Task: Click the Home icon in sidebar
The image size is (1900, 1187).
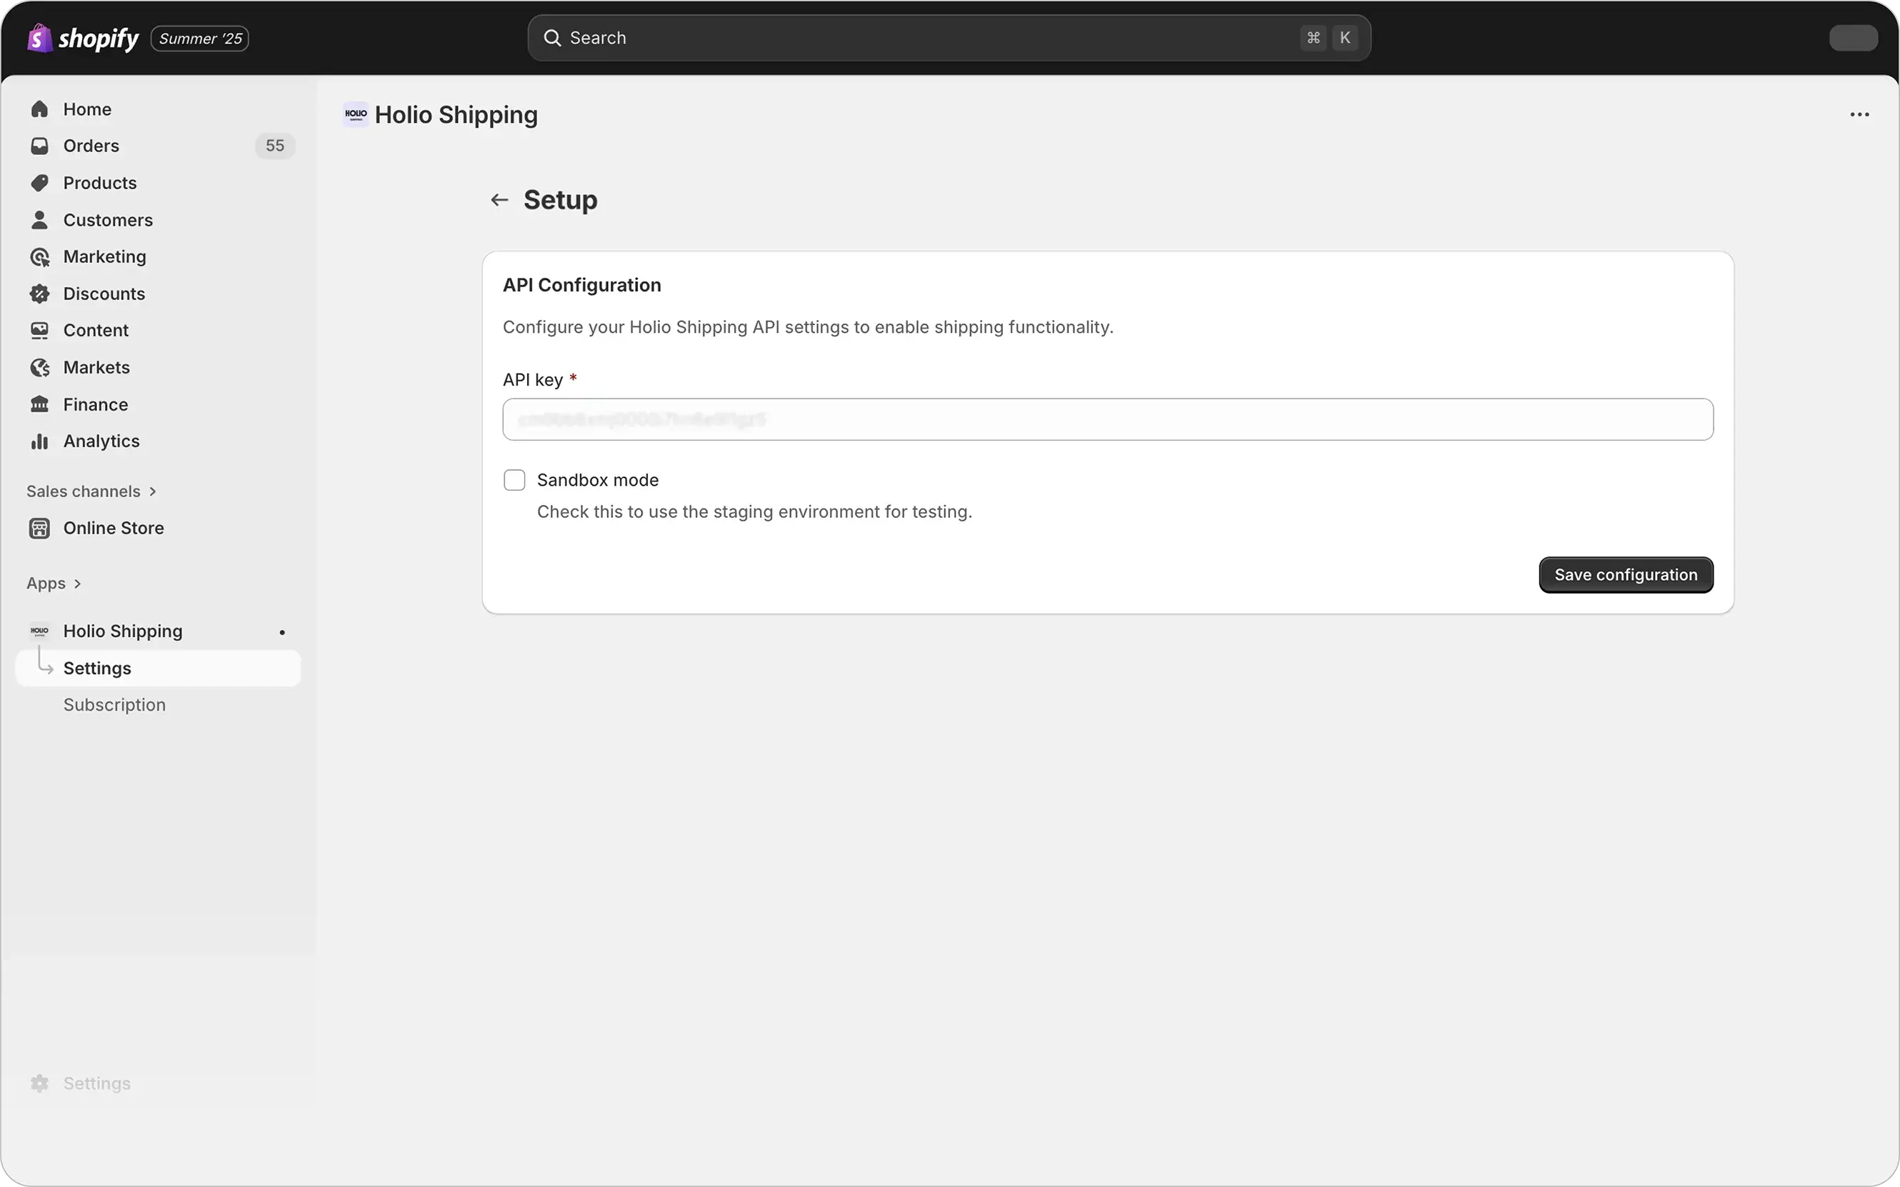Action: (39, 109)
